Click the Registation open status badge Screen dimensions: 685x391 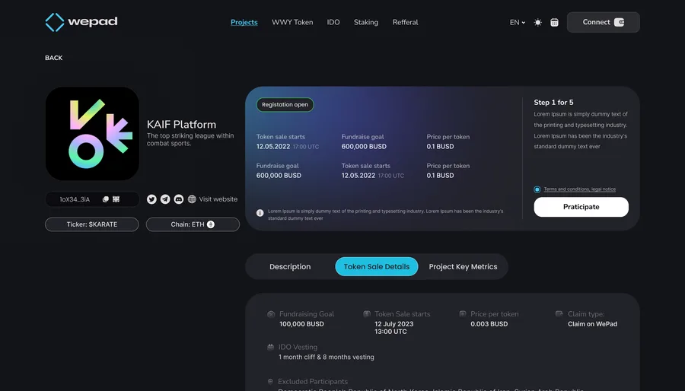pyautogui.click(x=285, y=105)
